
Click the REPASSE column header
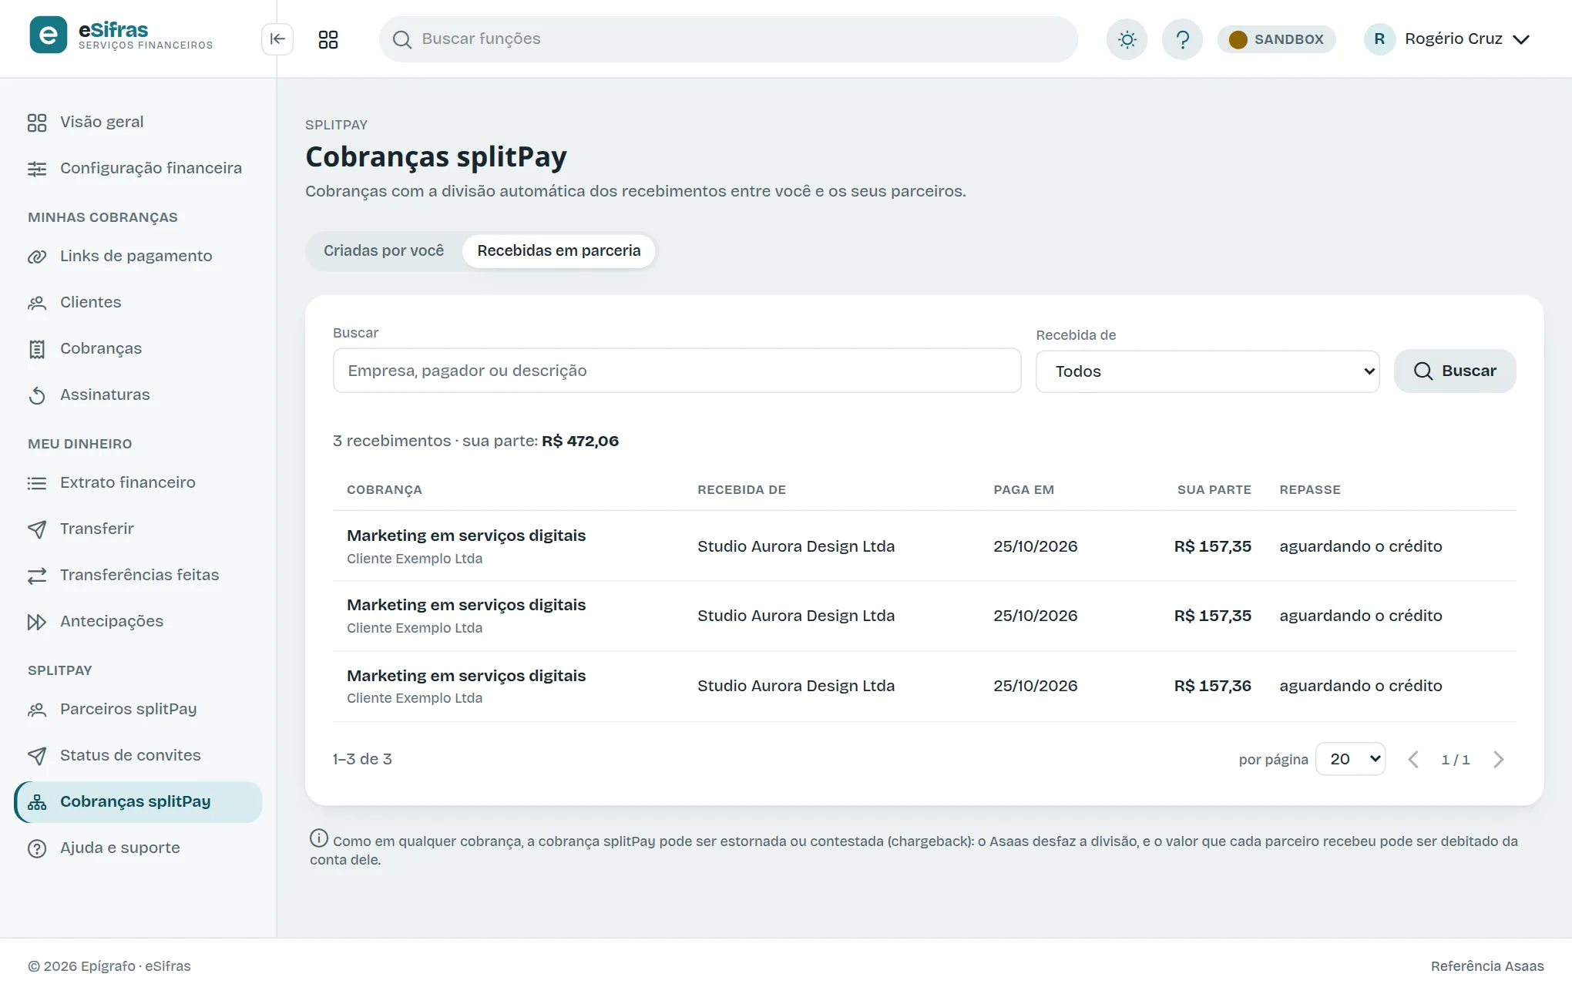(1310, 489)
